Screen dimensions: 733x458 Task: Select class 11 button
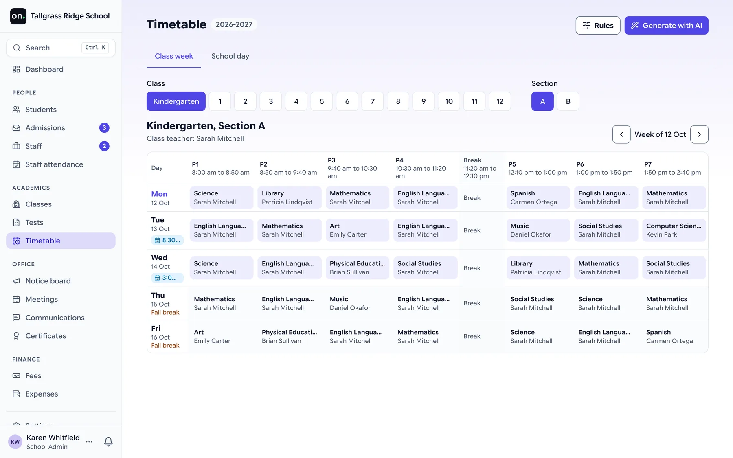pyautogui.click(x=474, y=101)
